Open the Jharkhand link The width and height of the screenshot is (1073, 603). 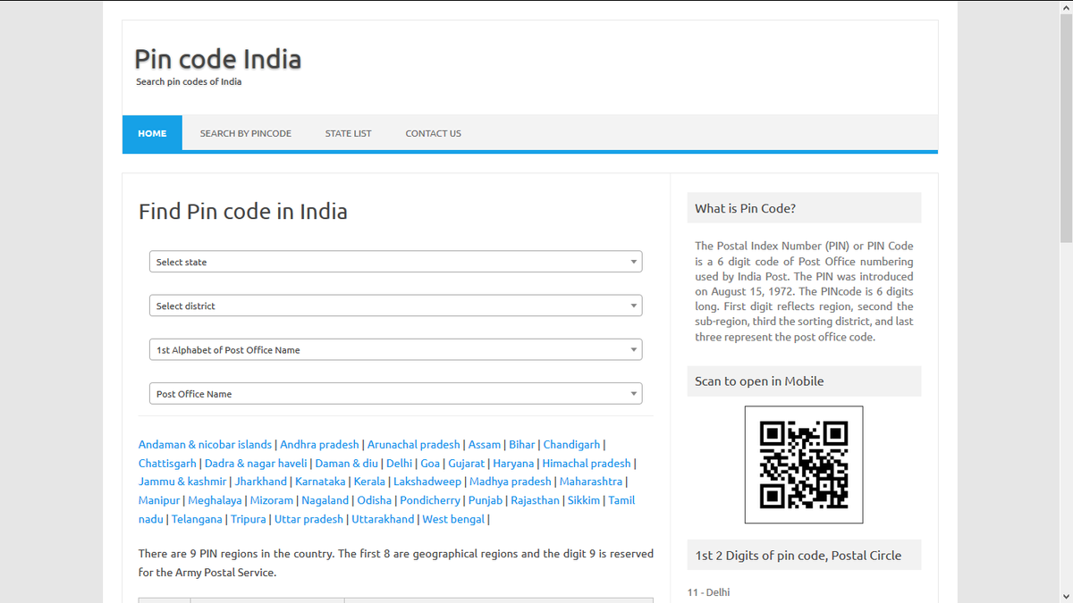tap(261, 482)
